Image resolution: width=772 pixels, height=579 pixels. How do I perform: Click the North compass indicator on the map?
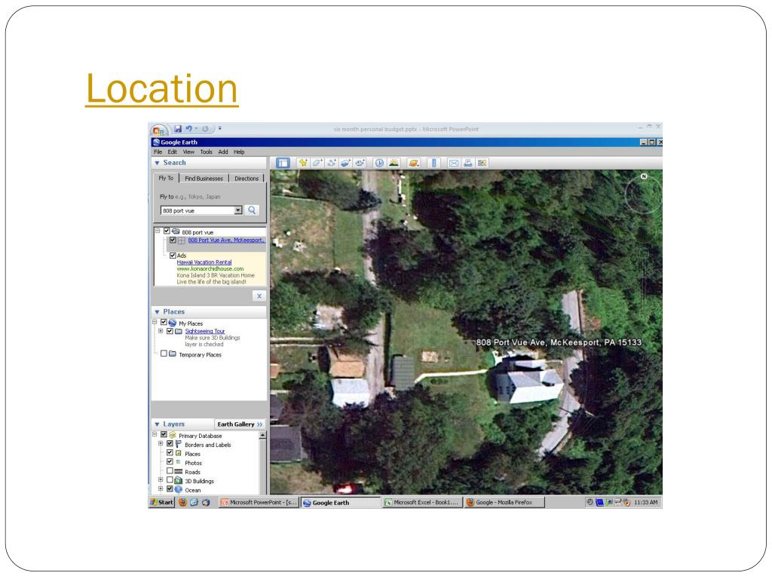[x=644, y=176]
